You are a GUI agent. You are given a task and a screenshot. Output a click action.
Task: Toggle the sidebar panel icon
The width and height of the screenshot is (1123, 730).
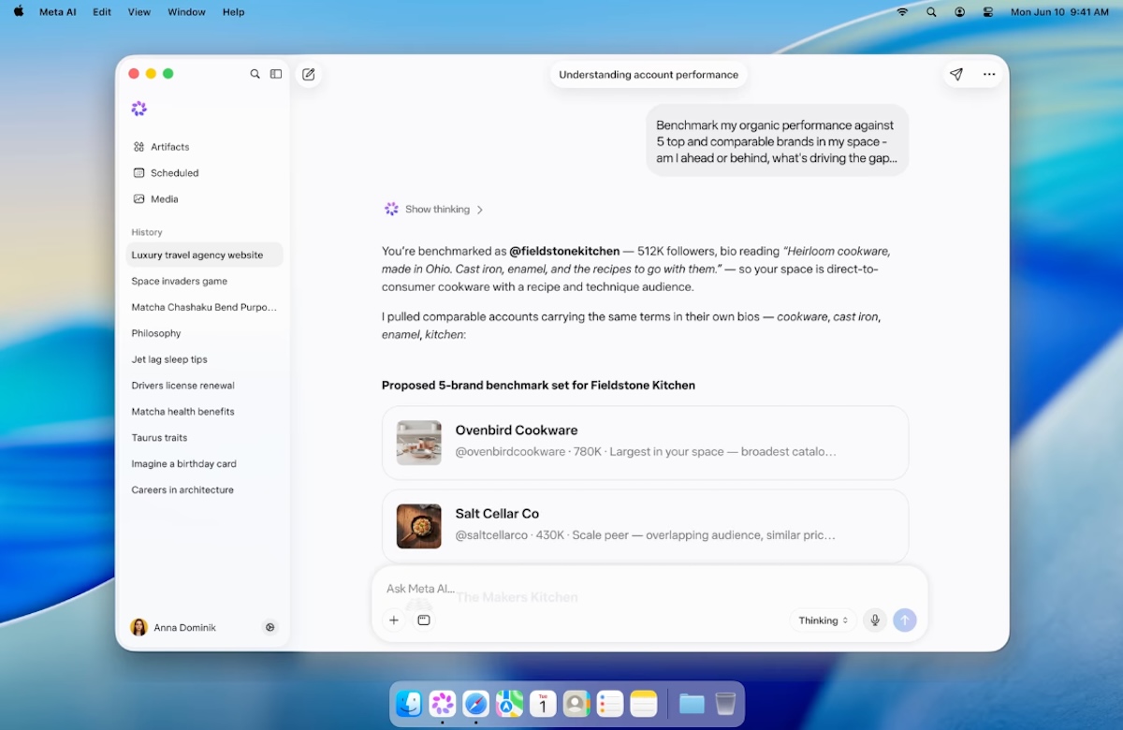point(276,74)
